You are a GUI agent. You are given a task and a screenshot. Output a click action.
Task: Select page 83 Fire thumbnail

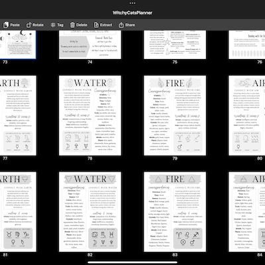(x=175, y=212)
